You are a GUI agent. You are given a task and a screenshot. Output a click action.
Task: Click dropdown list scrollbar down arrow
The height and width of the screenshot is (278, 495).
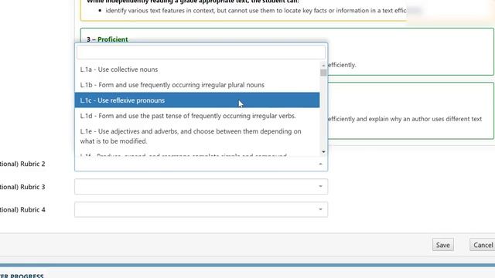coord(323,152)
